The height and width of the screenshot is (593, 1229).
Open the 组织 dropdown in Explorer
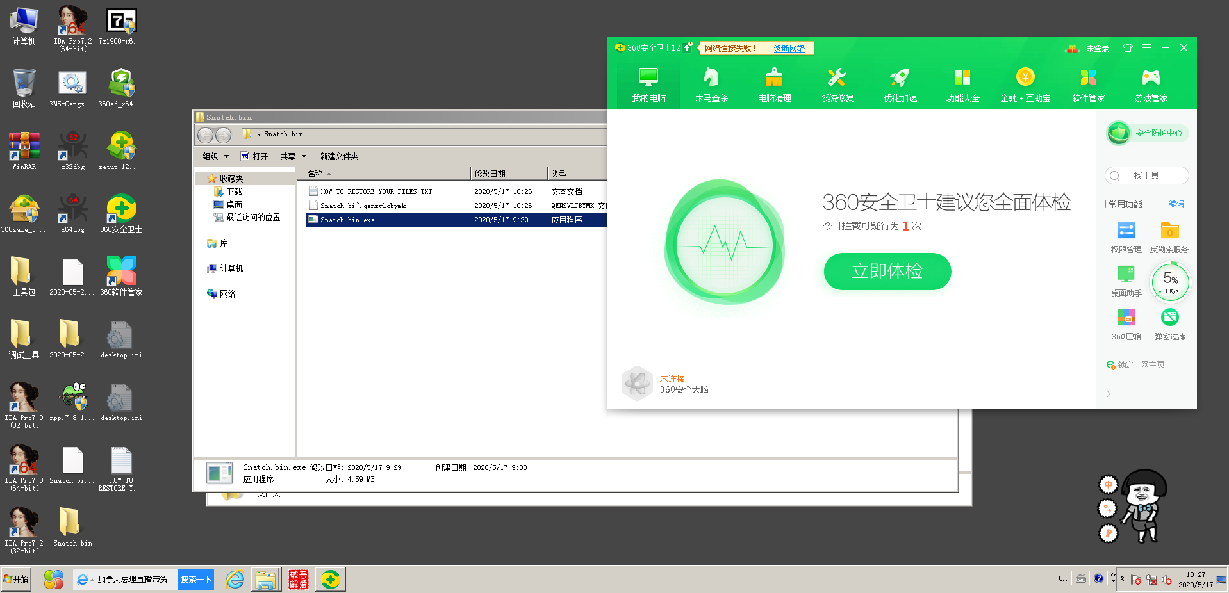coord(215,156)
